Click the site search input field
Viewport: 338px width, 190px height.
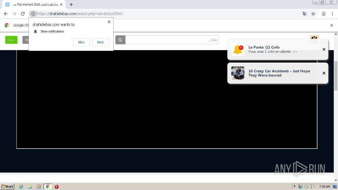pyautogui.click(x=172, y=40)
